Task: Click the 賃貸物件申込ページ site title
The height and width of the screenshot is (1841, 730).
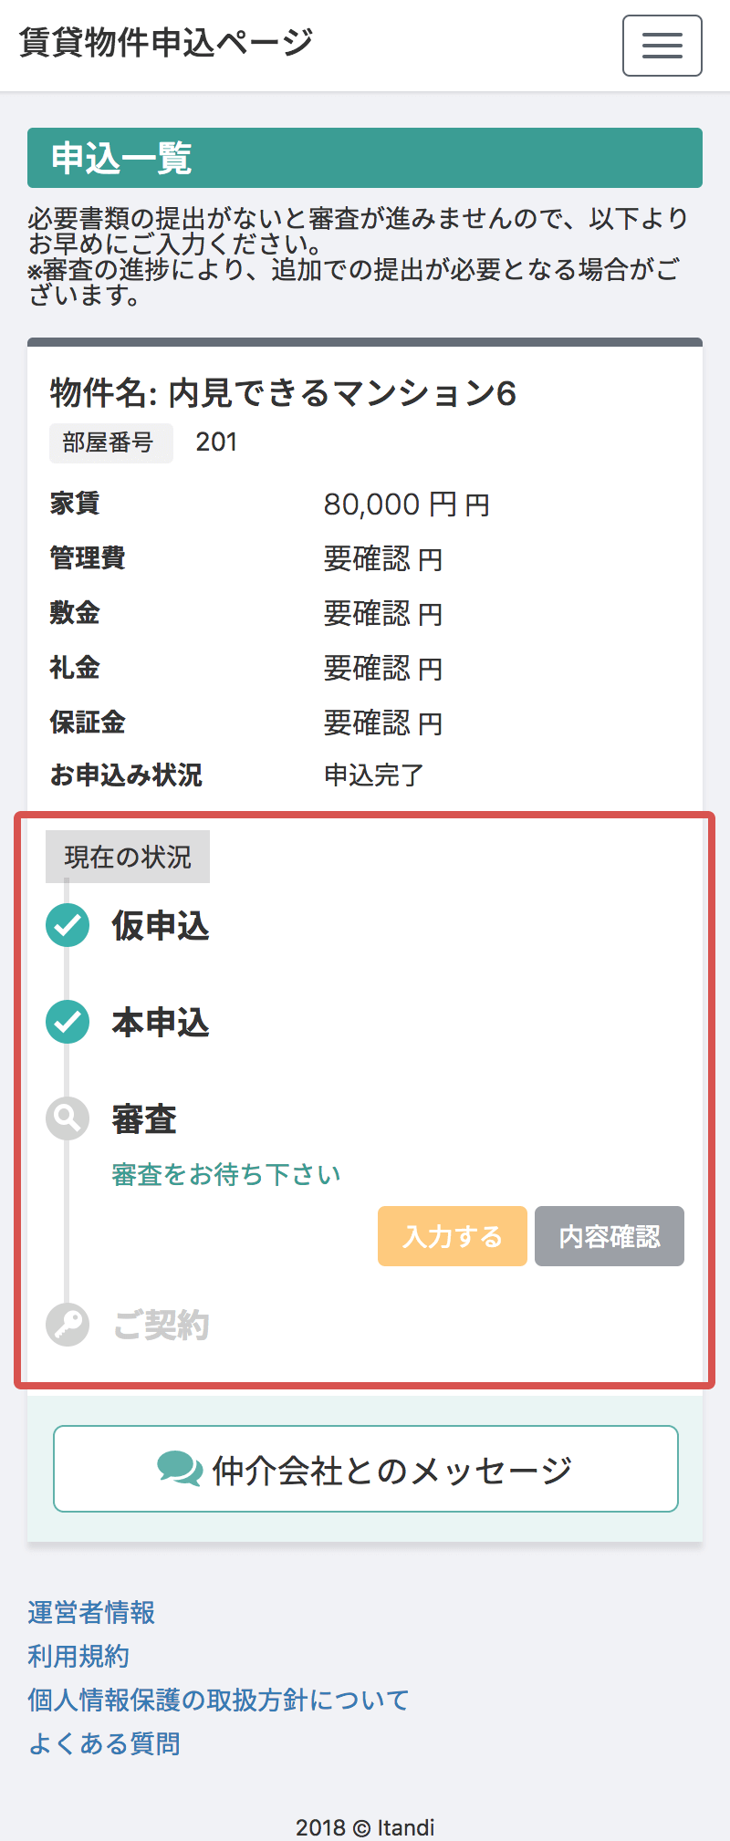Action: pyautogui.click(x=166, y=43)
